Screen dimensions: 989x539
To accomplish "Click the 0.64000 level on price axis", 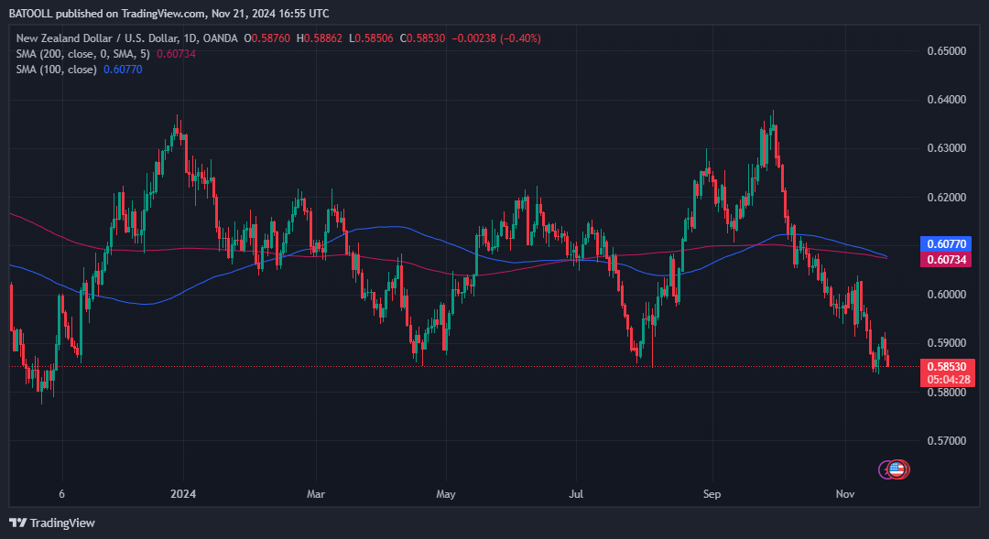I will coord(946,100).
